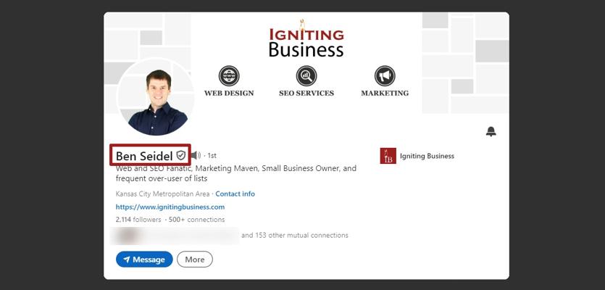The height and width of the screenshot is (290, 605).
Task: View the 153 other mutual connections
Action: [x=294, y=236]
